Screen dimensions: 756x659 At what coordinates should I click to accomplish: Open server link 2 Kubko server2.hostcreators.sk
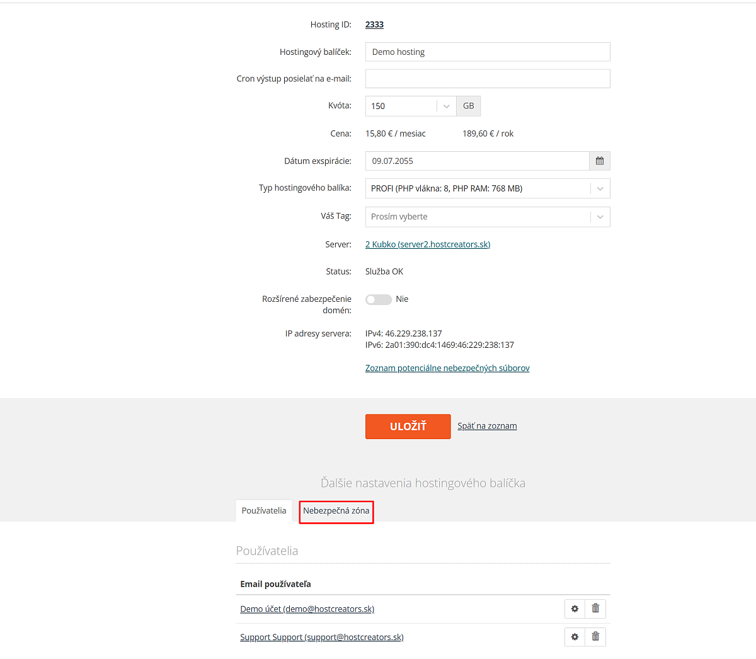pyautogui.click(x=428, y=244)
